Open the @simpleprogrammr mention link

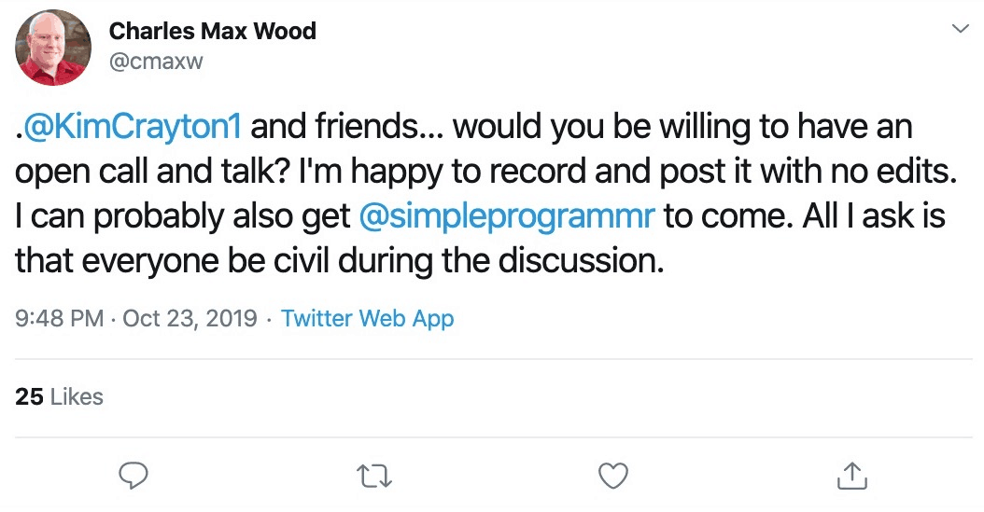coord(507,216)
